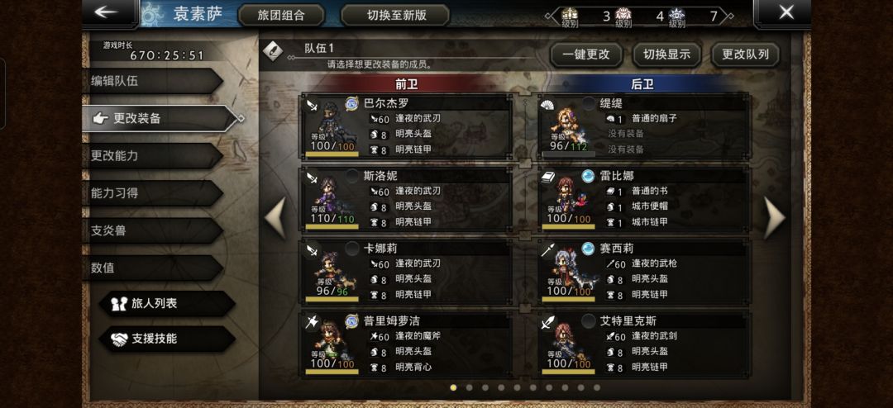893x408 pixels.
Task: Select 巴尔杰罗's dagger weapon icon
Action: (x=311, y=105)
